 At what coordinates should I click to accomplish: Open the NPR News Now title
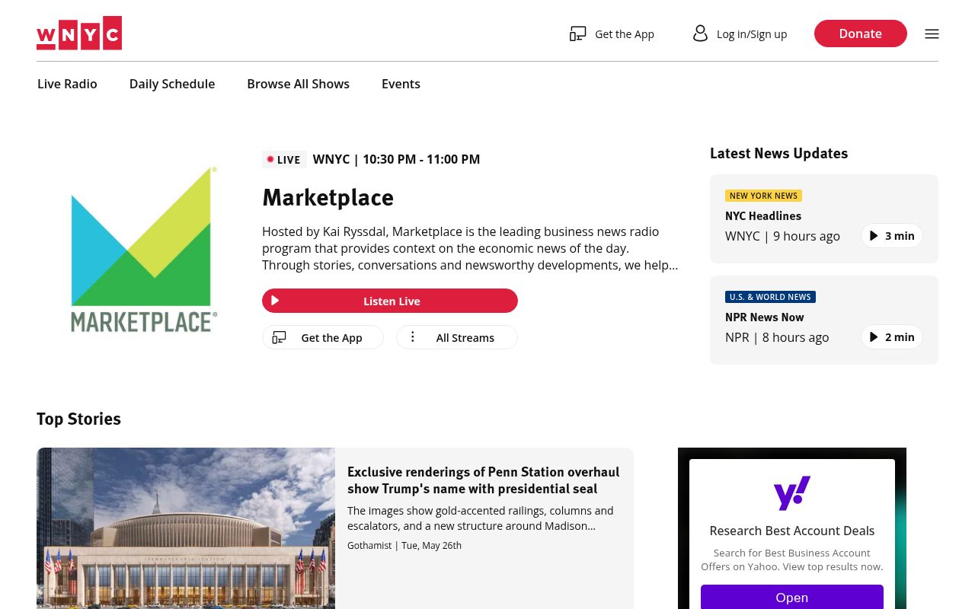(765, 317)
